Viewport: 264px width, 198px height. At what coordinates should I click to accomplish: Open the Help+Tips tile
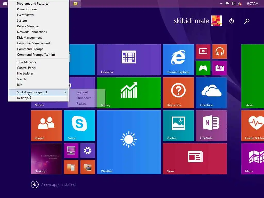(178, 93)
